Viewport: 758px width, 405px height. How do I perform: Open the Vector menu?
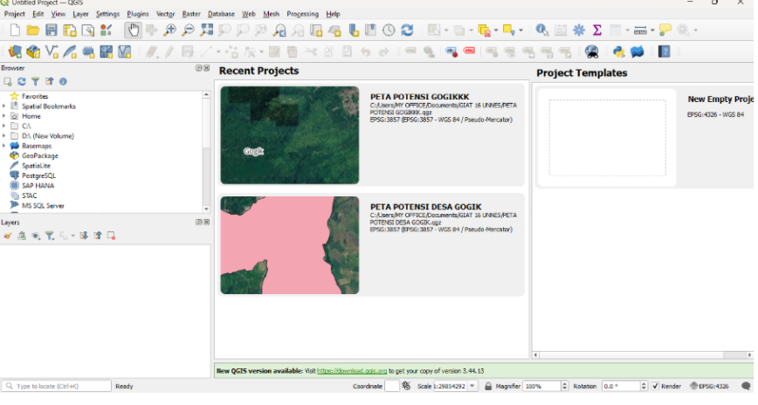click(165, 14)
